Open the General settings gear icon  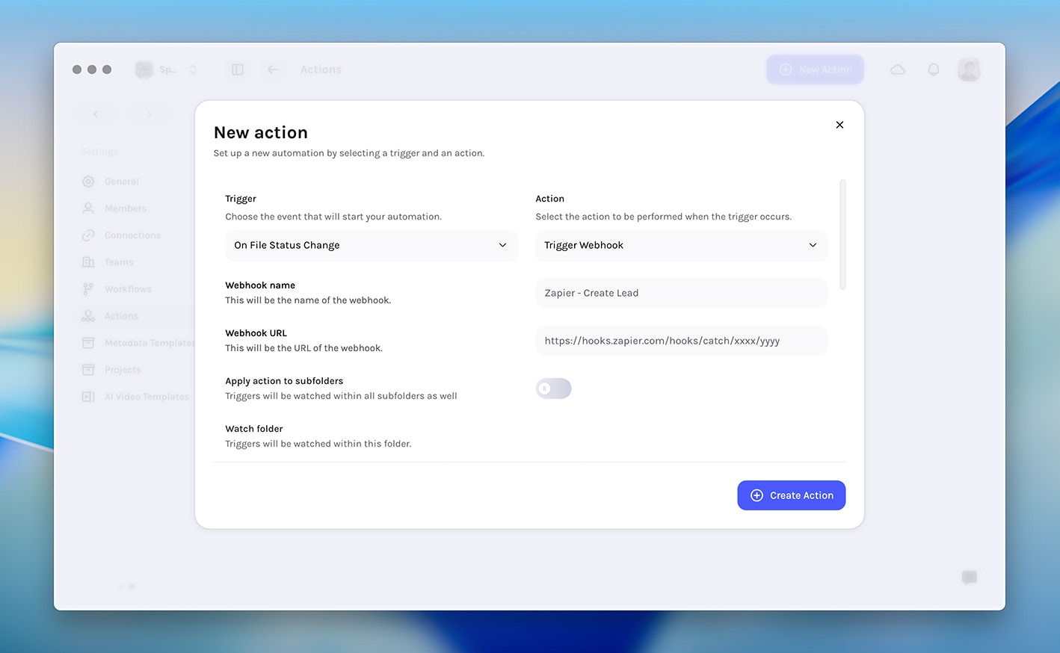(88, 181)
